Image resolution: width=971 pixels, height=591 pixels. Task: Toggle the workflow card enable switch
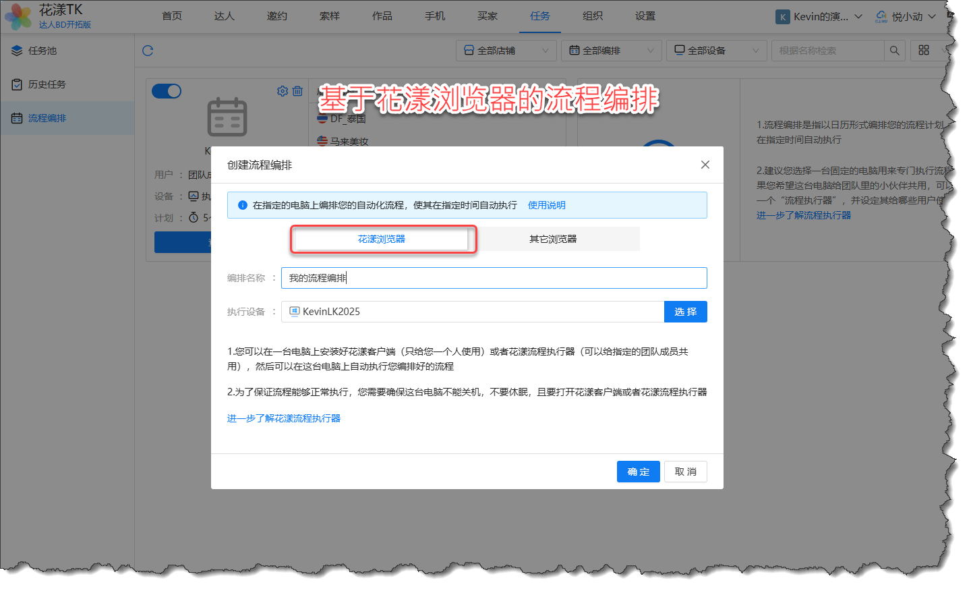(167, 91)
